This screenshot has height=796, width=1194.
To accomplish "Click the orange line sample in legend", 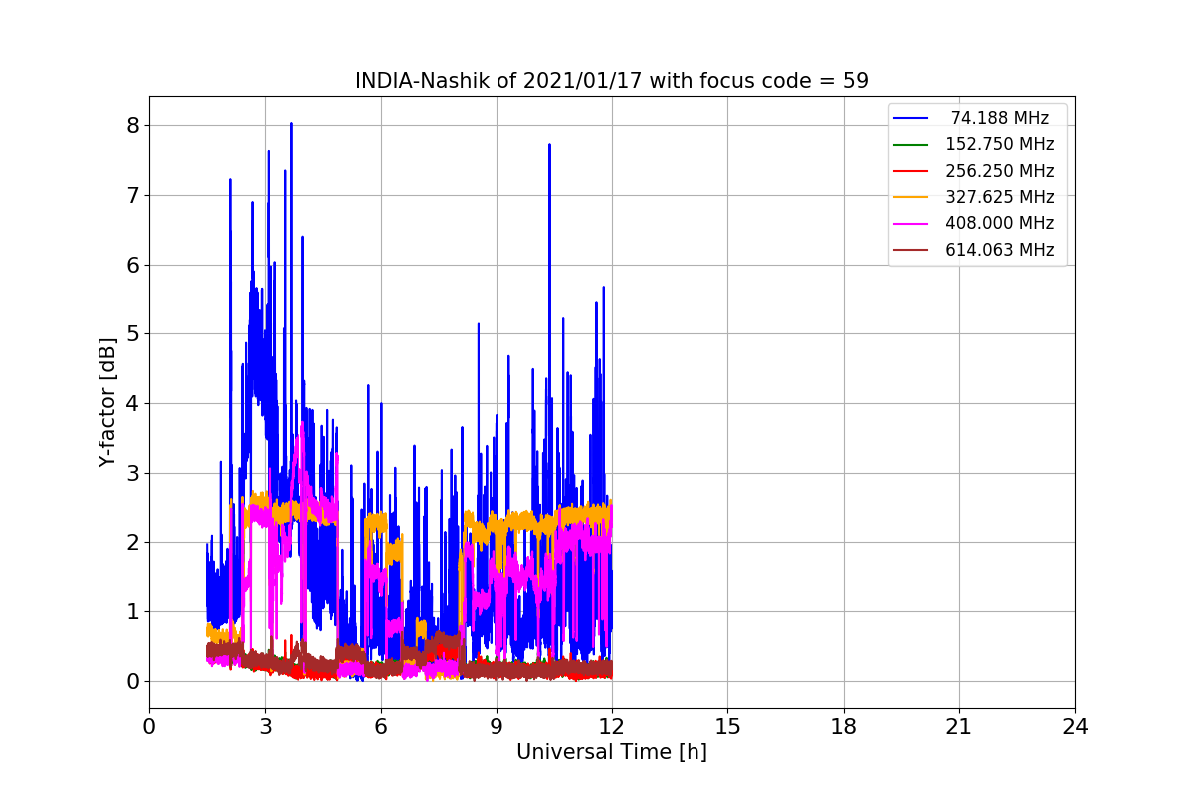I will (911, 197).
